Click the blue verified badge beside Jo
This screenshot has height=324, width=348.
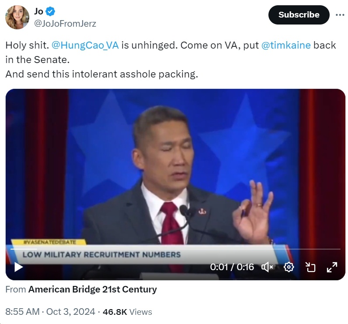coord(51,11)
